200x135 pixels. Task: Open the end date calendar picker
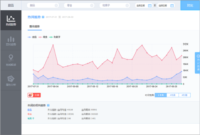pyautogui.click(x=172, y=5)
